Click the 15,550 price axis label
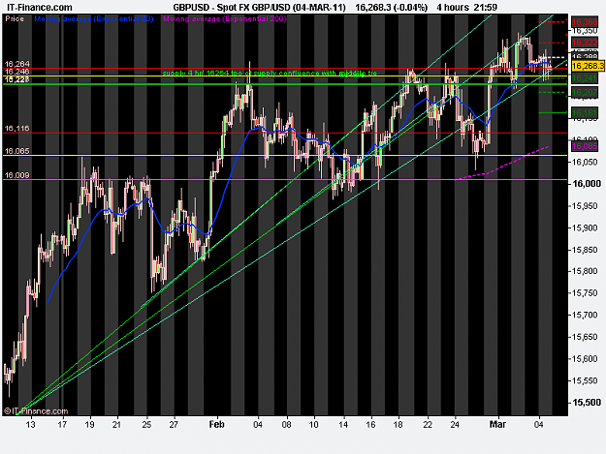 pyautogui.click(x=587, y=380)
